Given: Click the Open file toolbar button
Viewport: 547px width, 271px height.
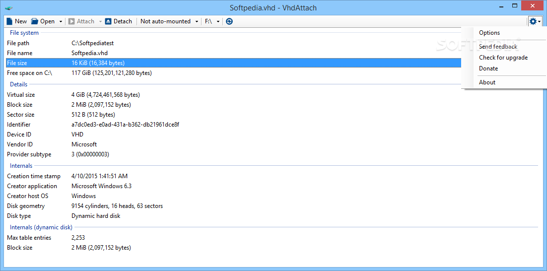Looking at the screenshot, I should tap(43, 21).
